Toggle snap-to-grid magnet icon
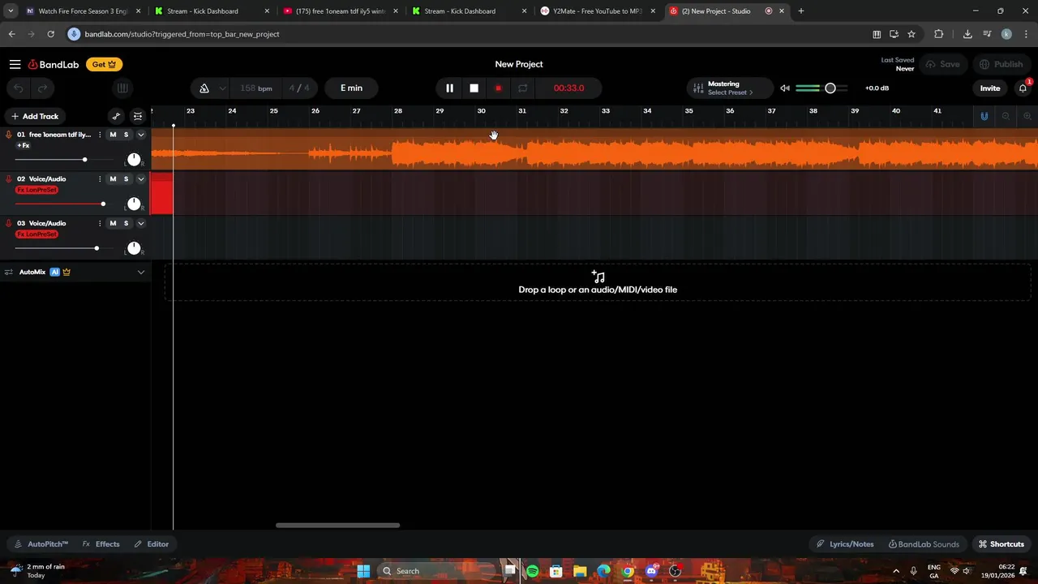Viewport: 1038px width, 584px height. tap(984, 116)
